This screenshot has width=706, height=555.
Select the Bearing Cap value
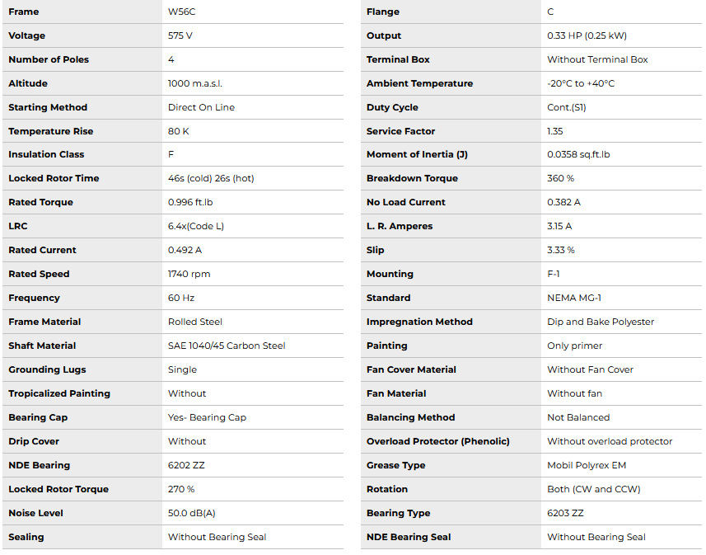(x=207, y=418)
